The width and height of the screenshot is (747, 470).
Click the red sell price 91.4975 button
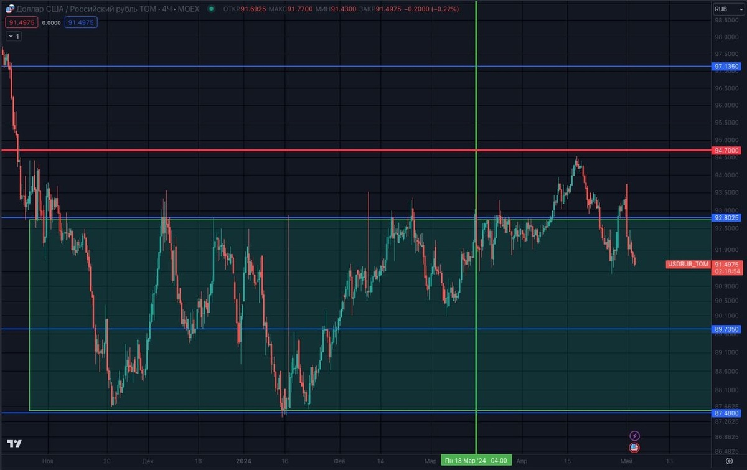(22, 22)
